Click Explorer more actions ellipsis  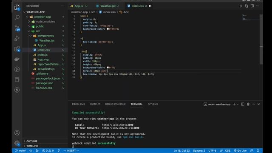click(63, 6)
